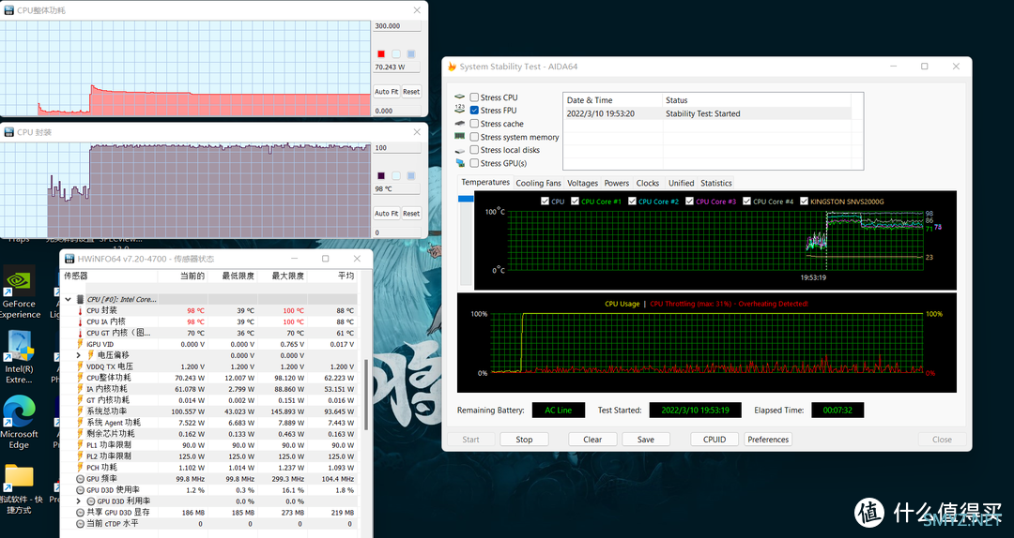Open GeForce Experience desktop shortcut

coord(19,291)
